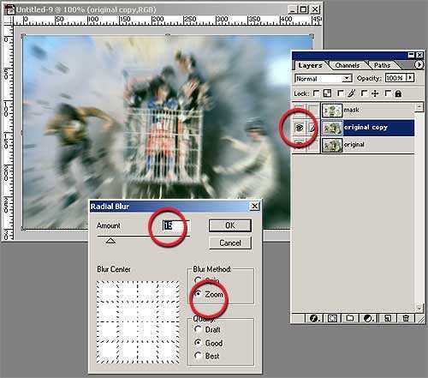428x378 pixels.
Task: Check the lock position checkbox
Action: click(x=364, y=93)
